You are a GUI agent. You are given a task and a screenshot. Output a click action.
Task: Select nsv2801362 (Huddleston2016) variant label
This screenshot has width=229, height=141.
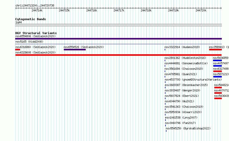point(185,58)
